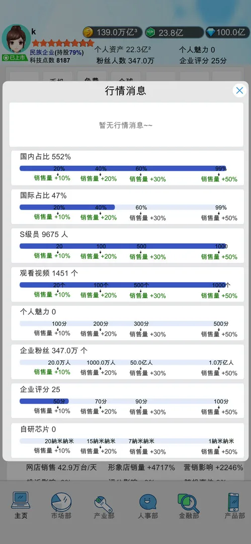Image resolution: width=251 pixels, height=544 pixels.
Task: Close the 行情消息 popup
Action: pyautogui.click(x=239, y=91)
